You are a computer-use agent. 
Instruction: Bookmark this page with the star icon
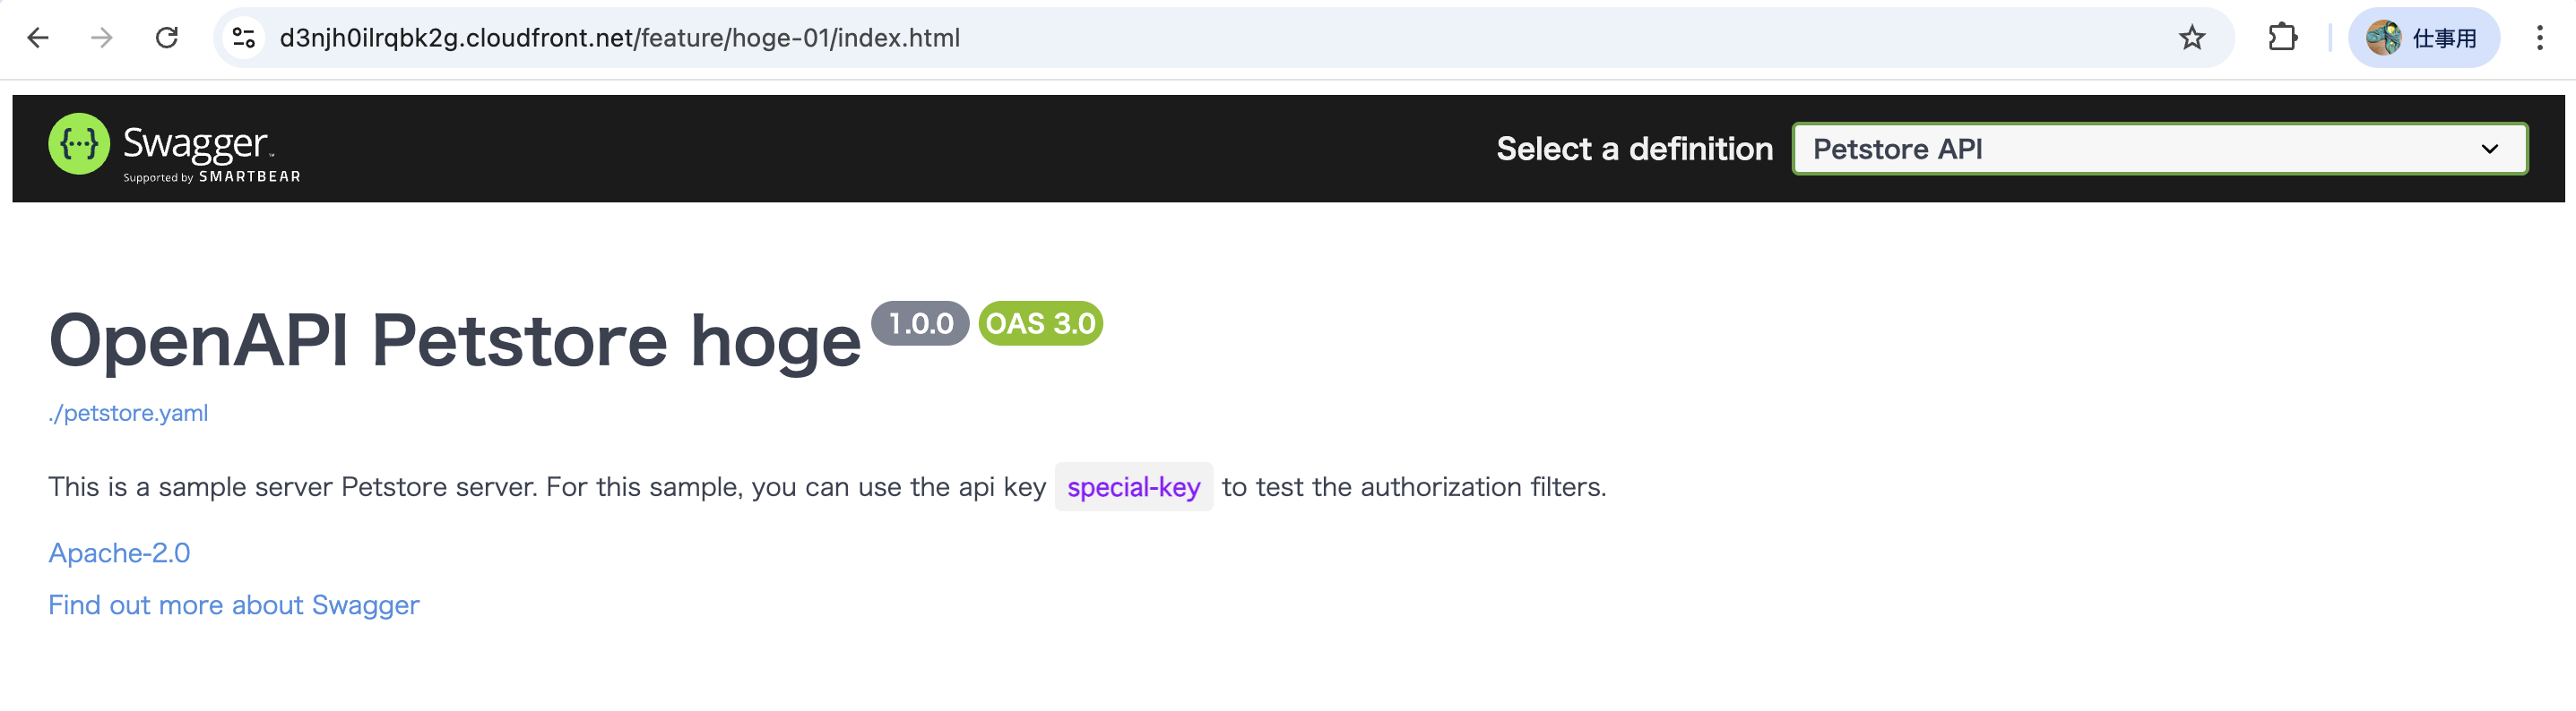[x=2192, y=38]
